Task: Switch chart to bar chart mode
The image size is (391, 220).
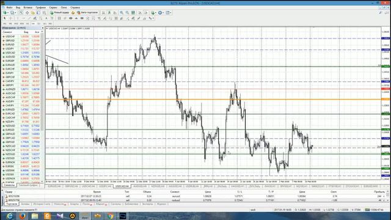Action: [x=103, y=12]
